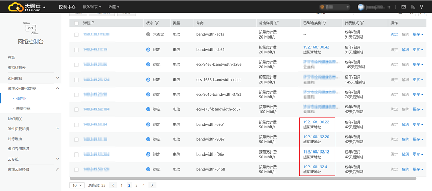Viewport: 432px width, 191px height.
Task: Filter by the 已绑定实例 column funnel icon
Action: tap(325, 23)
